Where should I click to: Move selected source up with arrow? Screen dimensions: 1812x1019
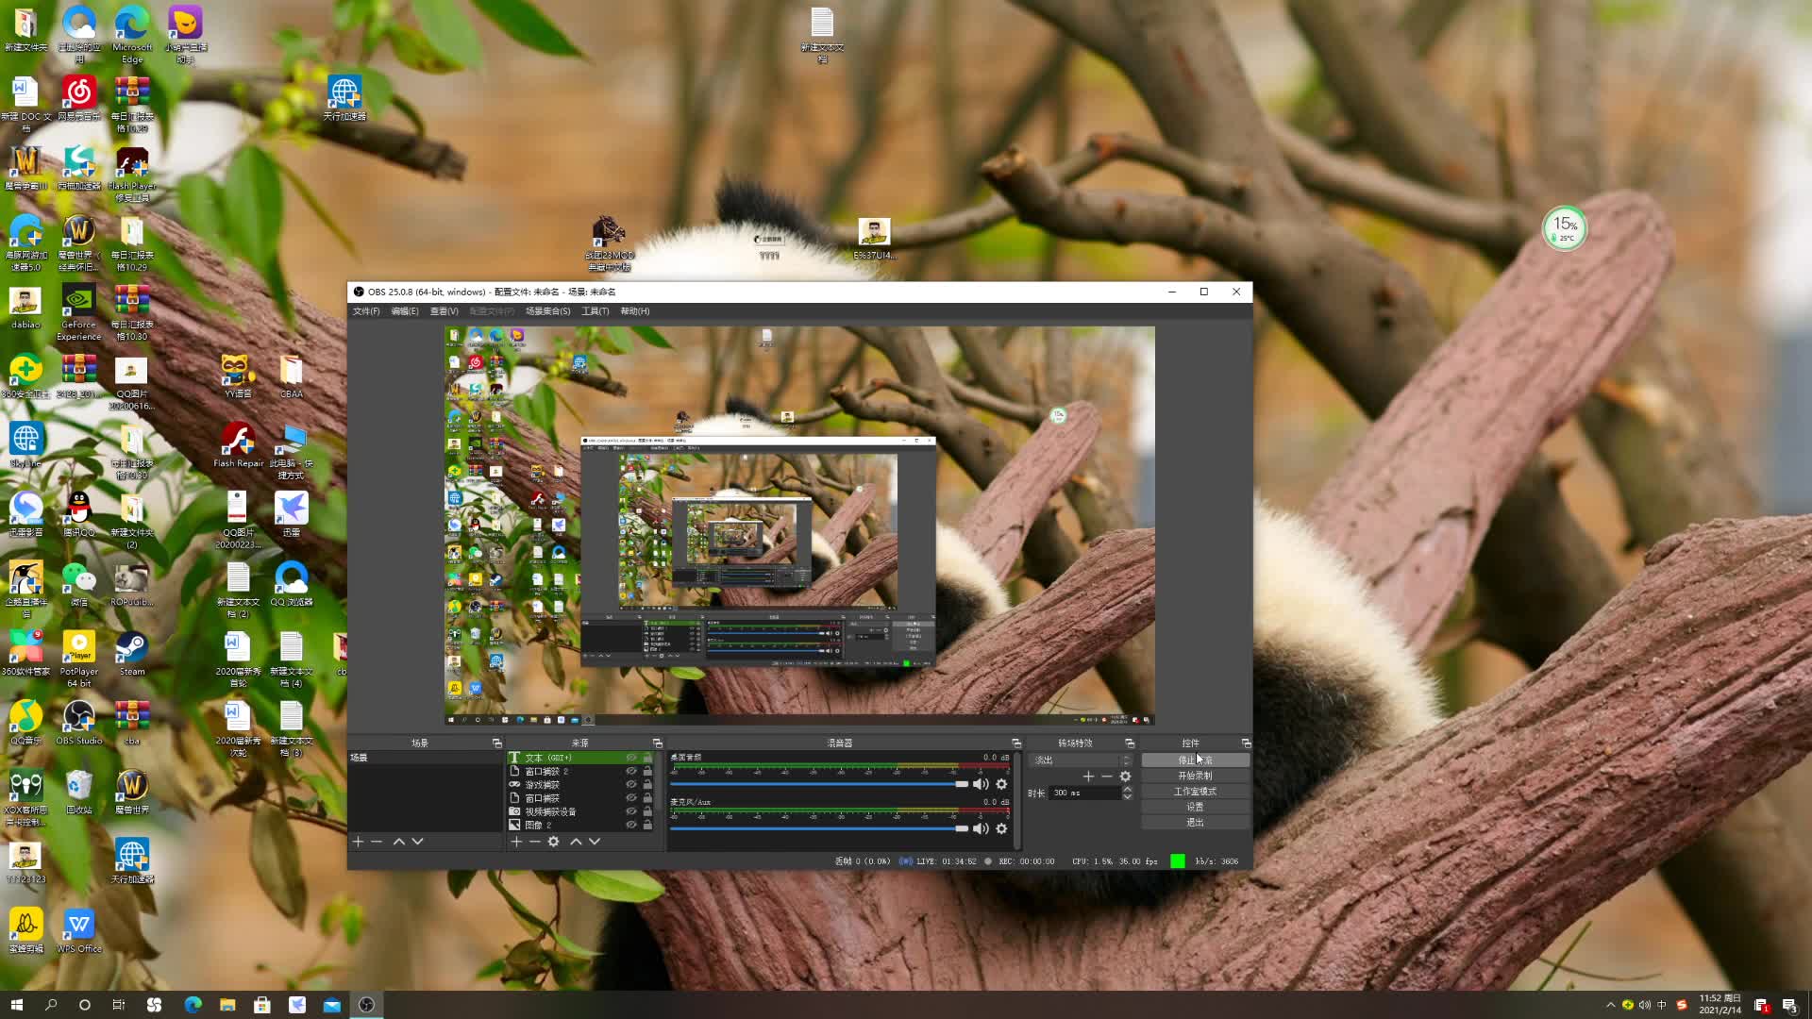576,841
